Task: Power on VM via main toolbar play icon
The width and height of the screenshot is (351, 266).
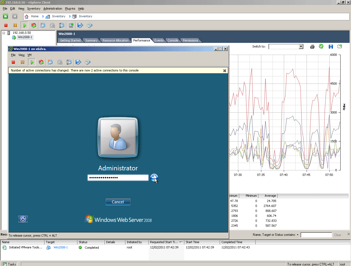Action: point(24,26)
